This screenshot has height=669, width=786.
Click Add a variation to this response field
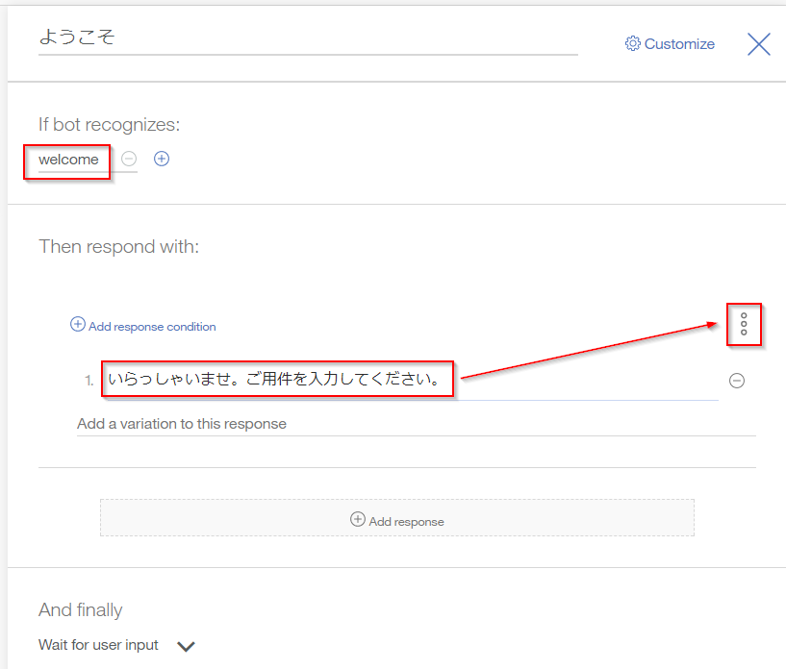click(x=416, y=424)
